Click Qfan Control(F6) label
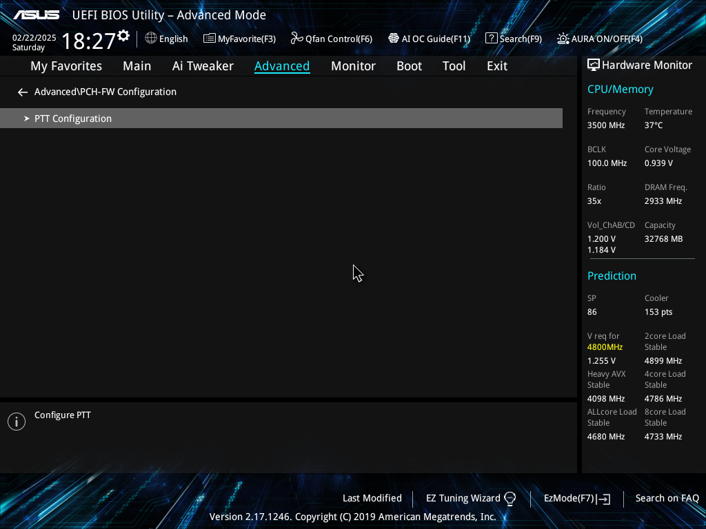Viewport: 706px width, 529px height. click(339, 39)
